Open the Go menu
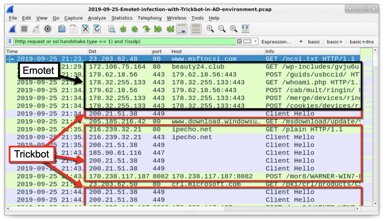 click(56, 18)
